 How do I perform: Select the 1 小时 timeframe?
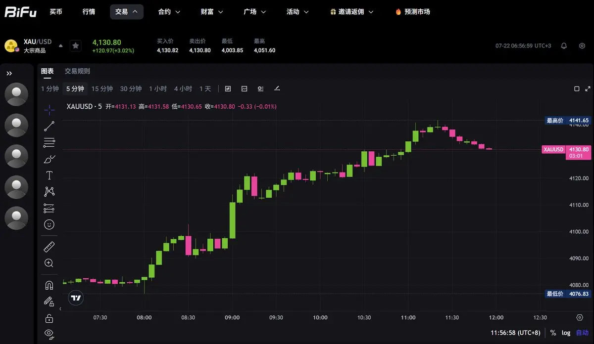[x=158, y=89]
